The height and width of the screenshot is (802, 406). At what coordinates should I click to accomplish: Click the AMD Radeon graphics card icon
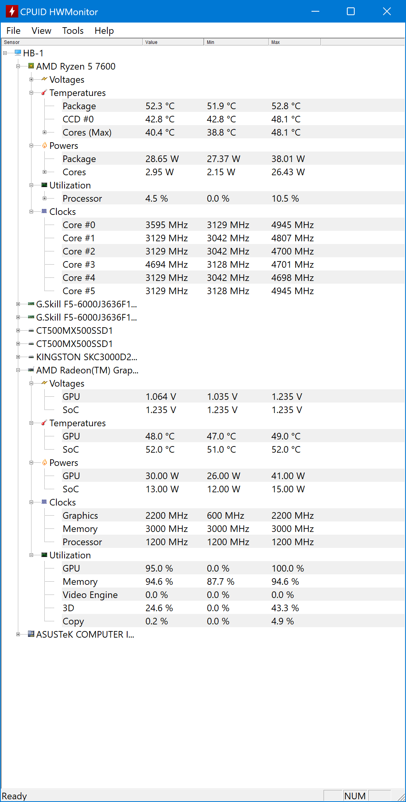coord(31,370)
